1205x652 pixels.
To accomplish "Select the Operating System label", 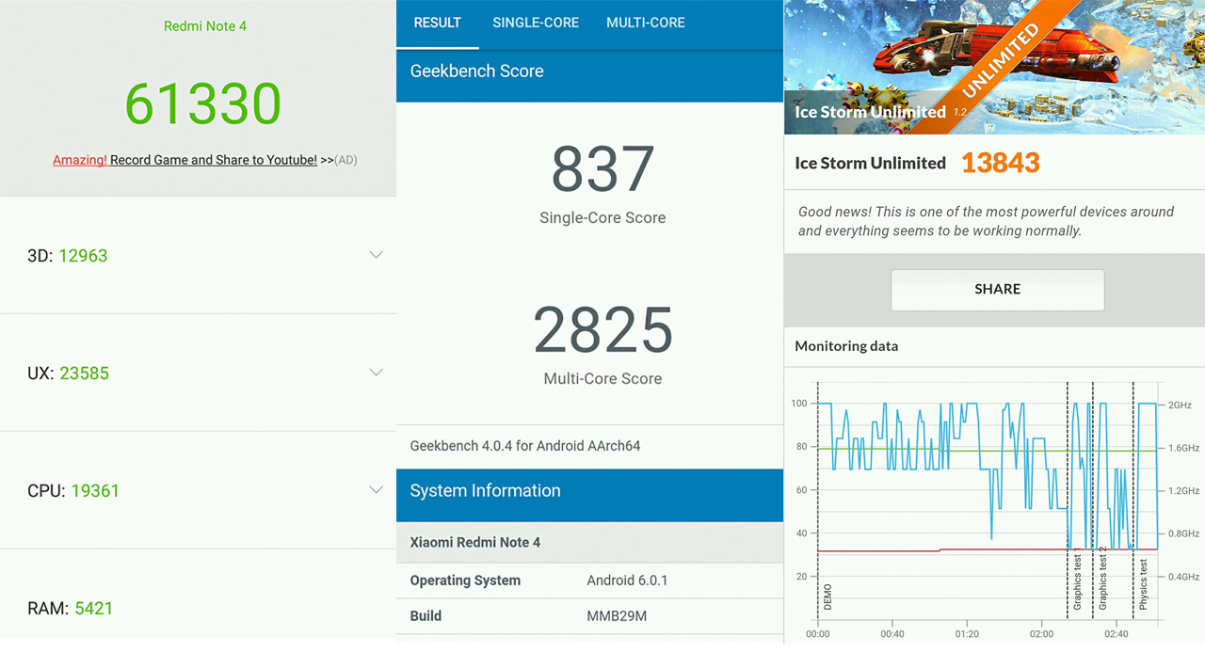I will (465, 580).
